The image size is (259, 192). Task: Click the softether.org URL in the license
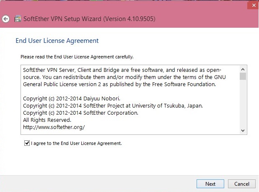54,127
